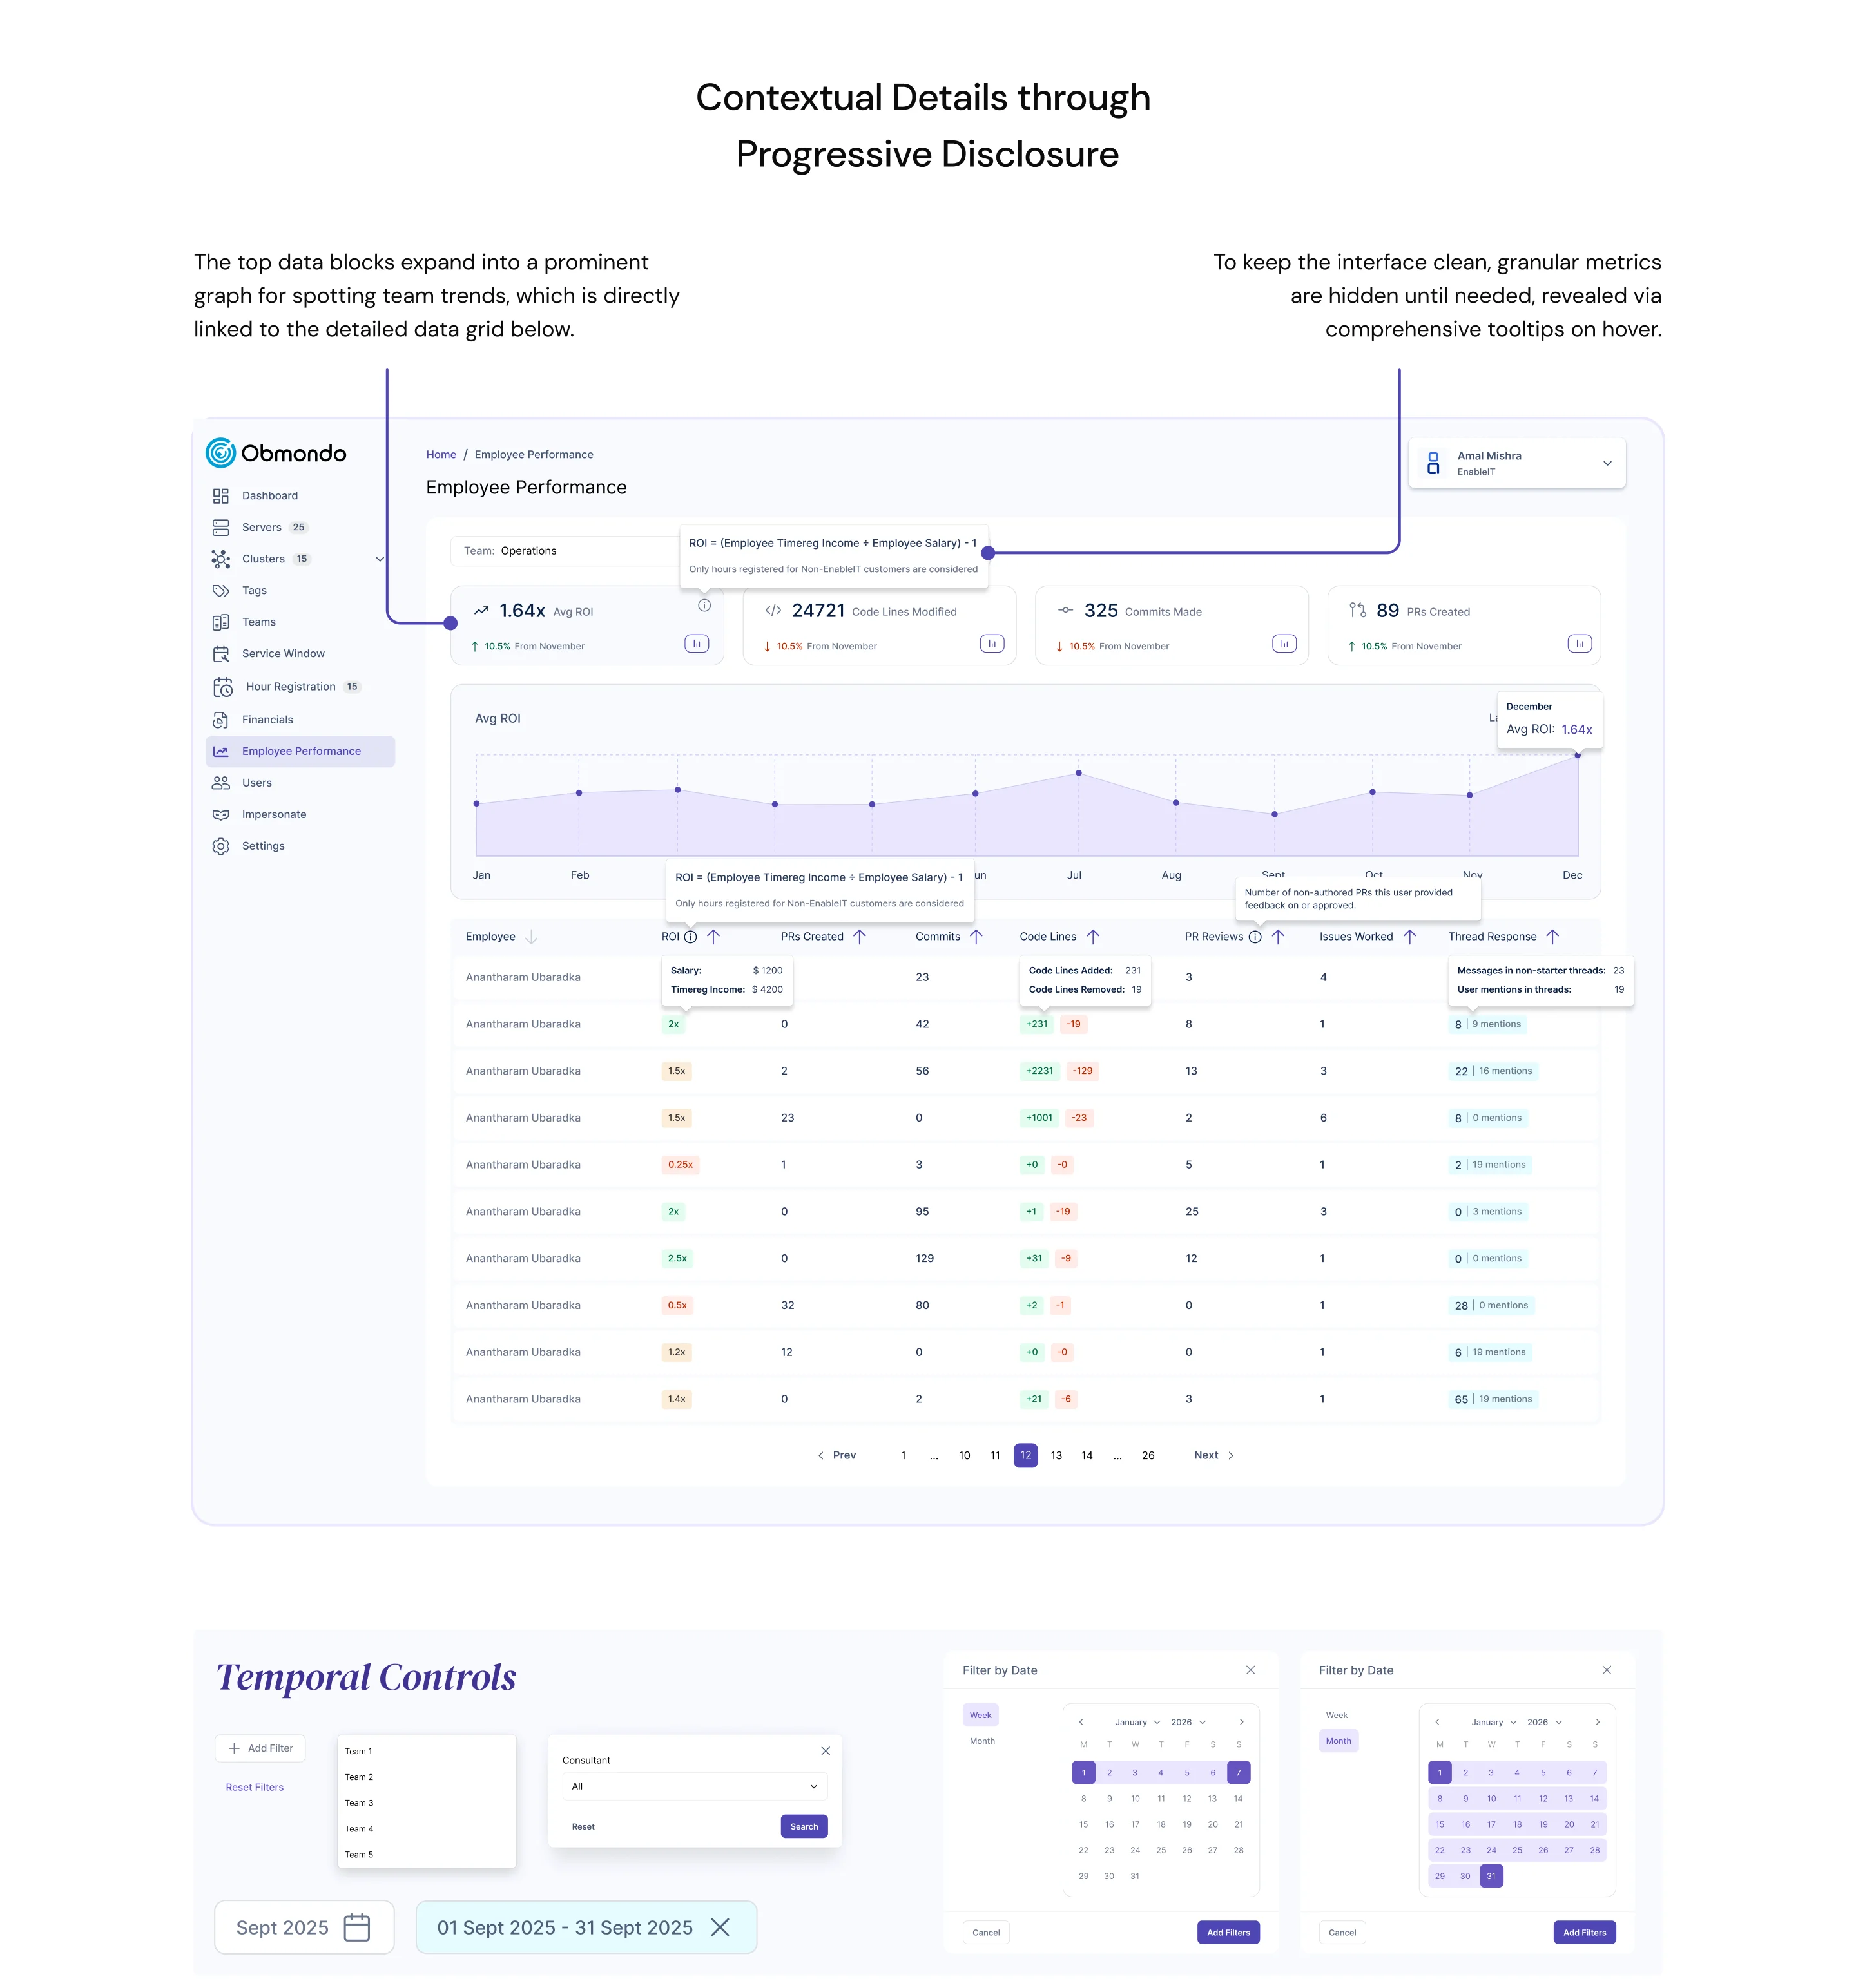Select Month option in left date filter
Viewport: 1856px width, 1988px height.
(981, 1741)
